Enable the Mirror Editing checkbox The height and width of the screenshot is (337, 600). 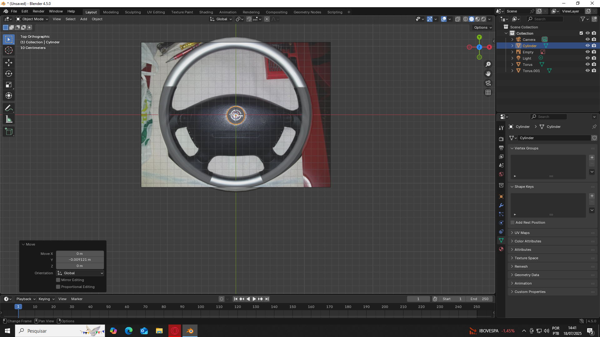[58, 280]
